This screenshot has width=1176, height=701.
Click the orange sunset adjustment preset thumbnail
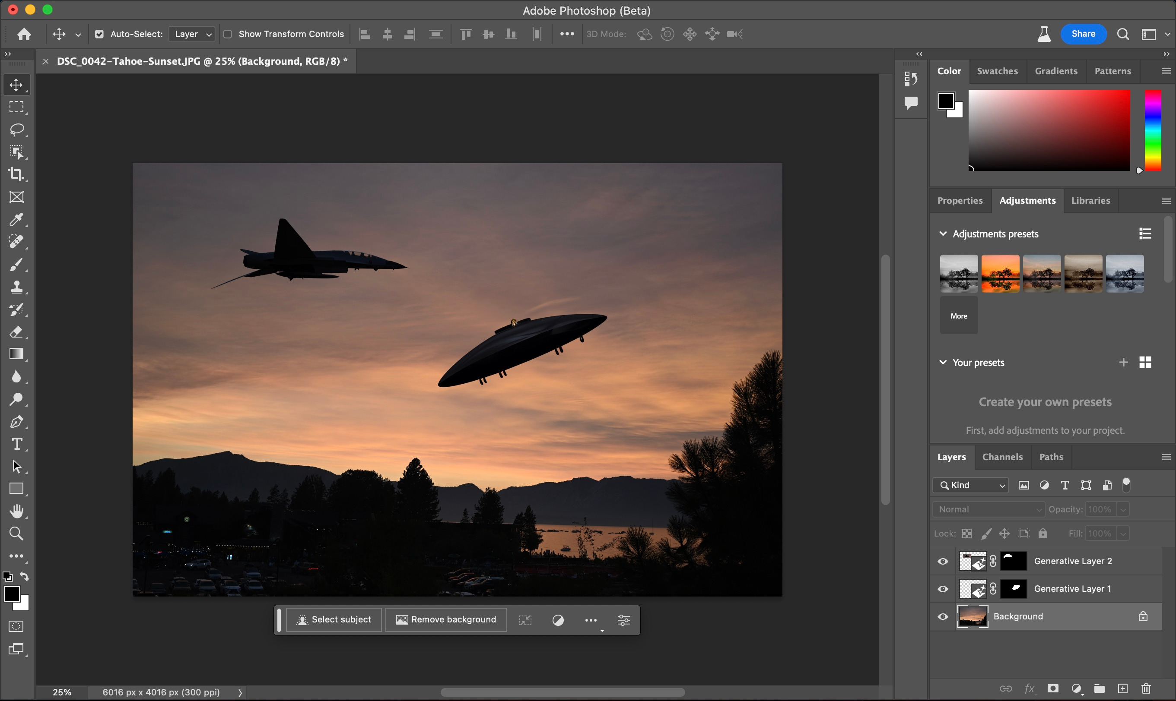point(1000,274)
